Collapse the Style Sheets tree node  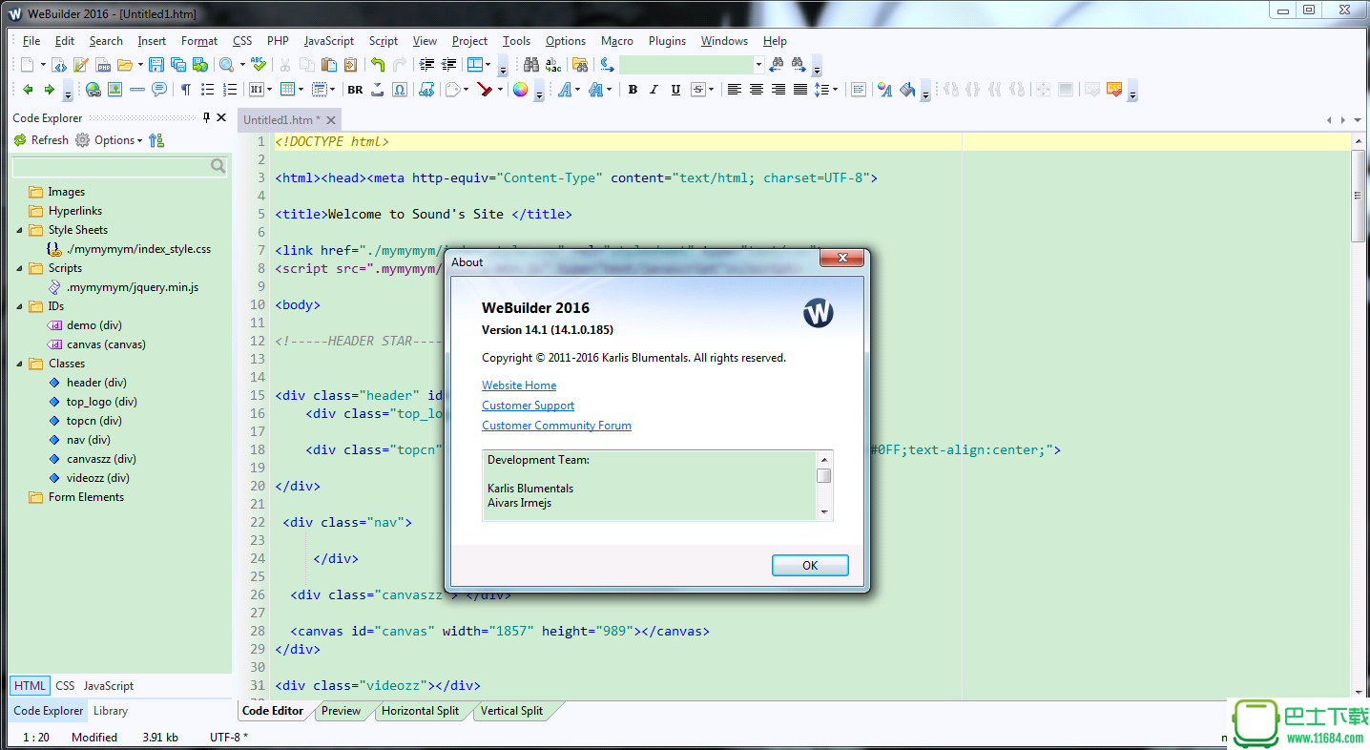pyautogui.click(x=20, y=230)
